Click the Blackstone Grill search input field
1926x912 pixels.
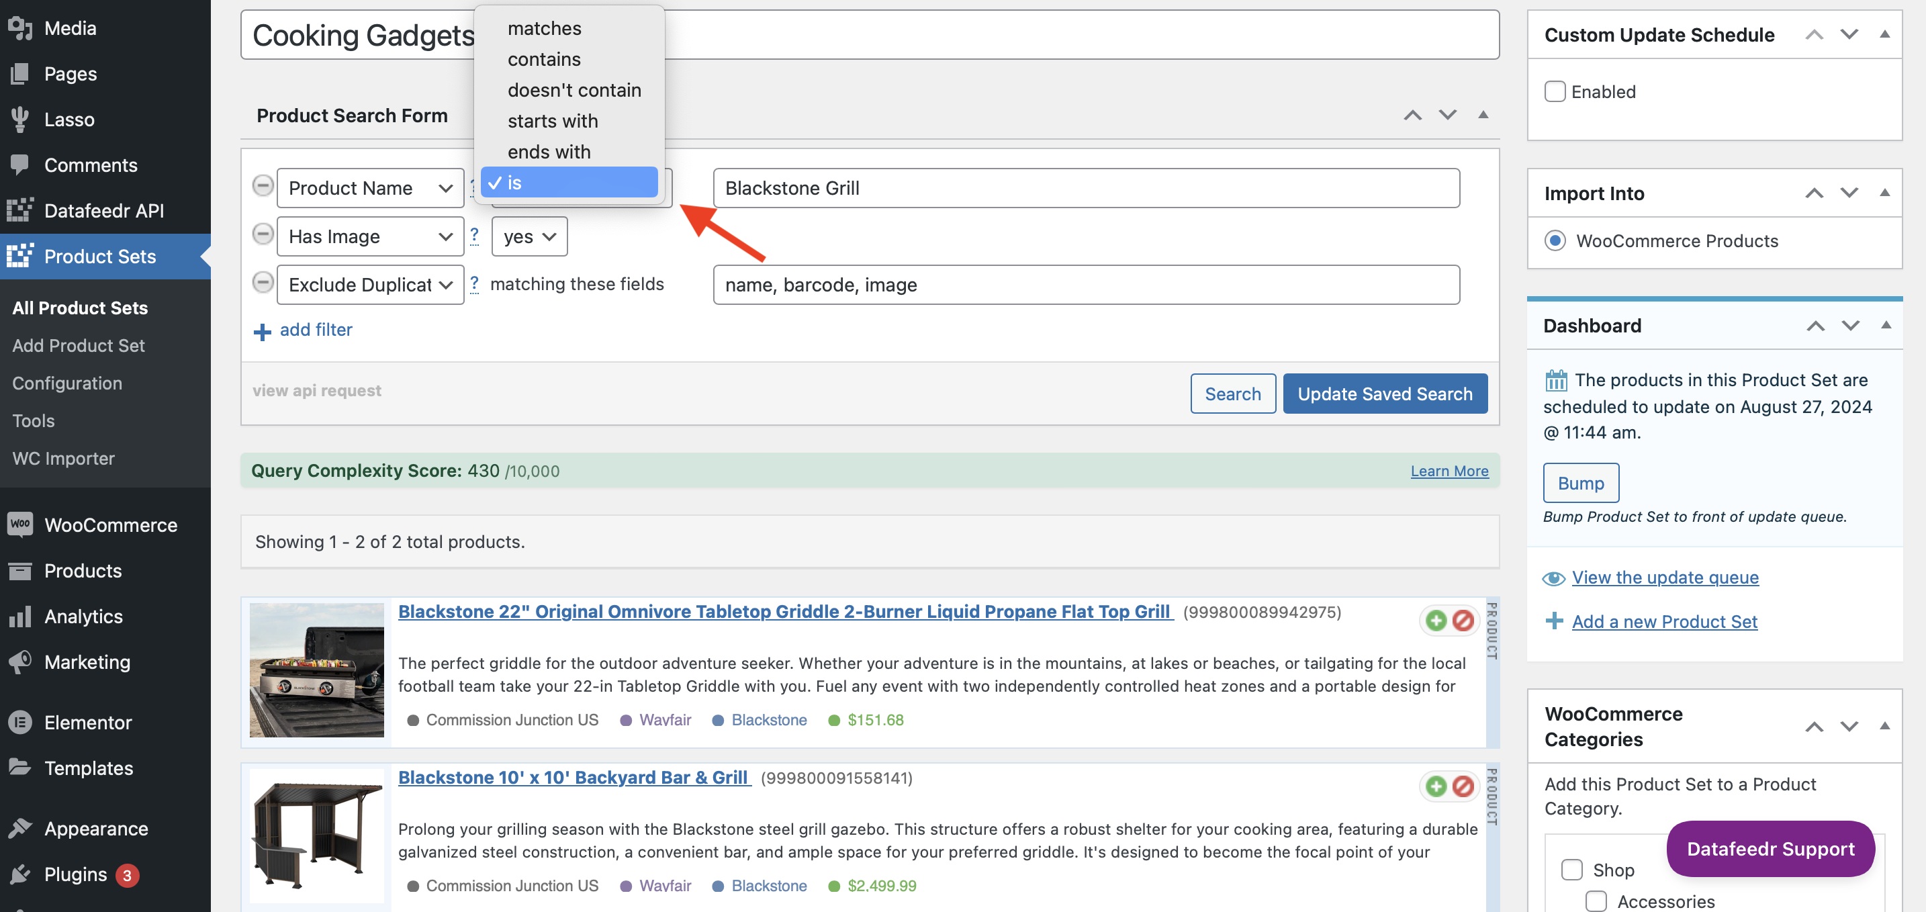point(1086,189)
